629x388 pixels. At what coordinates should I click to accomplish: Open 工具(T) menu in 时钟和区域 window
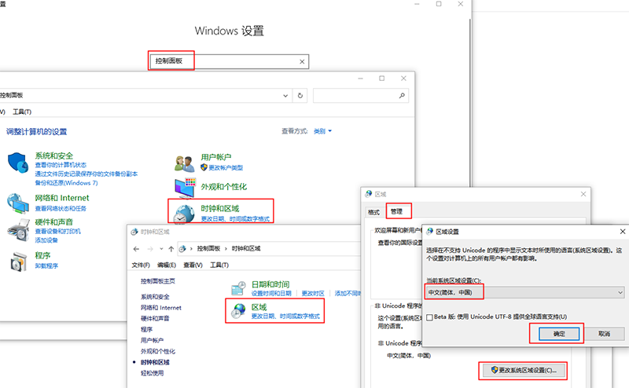(x=219, y=265)
